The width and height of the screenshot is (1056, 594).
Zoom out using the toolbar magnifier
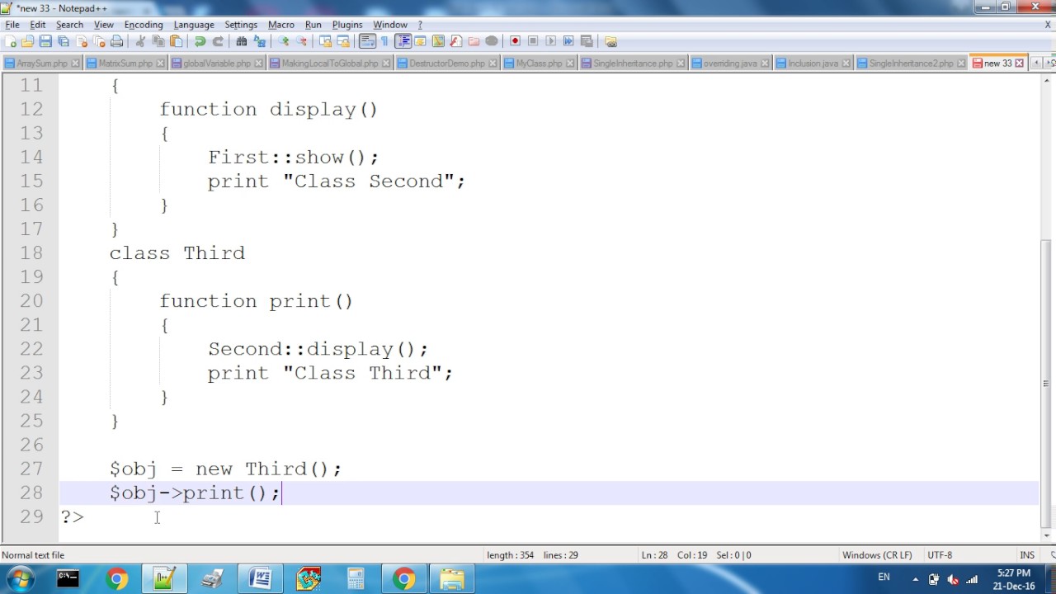point(301,41)
